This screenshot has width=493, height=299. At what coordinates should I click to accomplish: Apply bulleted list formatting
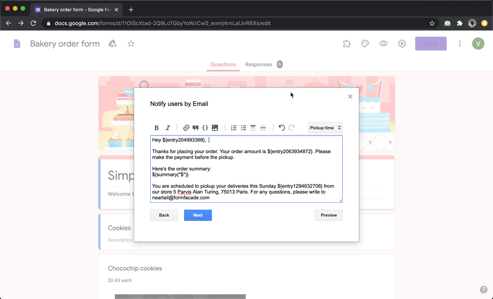(243, 127)
